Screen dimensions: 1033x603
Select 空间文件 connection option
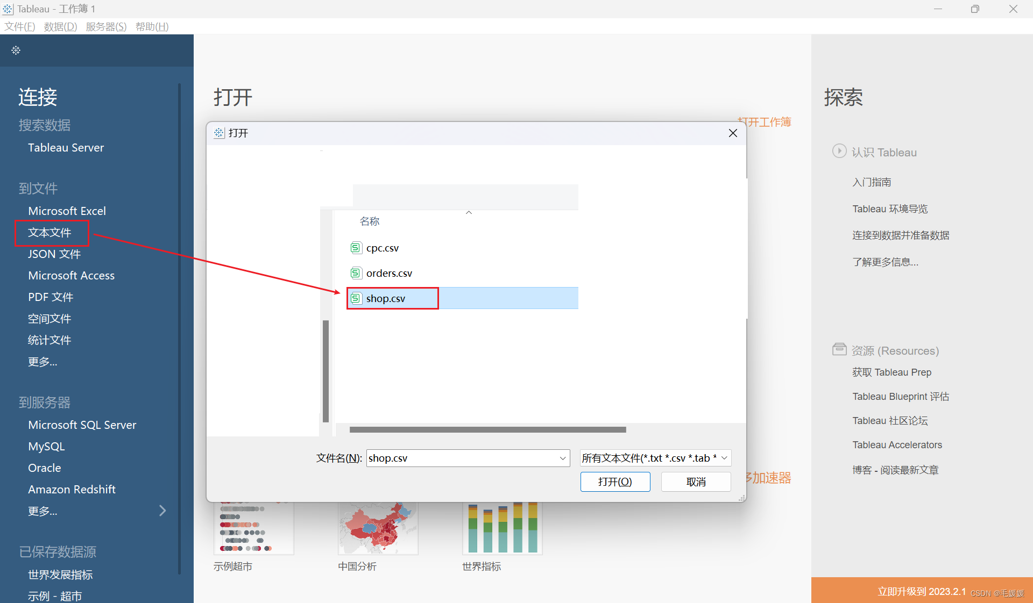[49, 318]
